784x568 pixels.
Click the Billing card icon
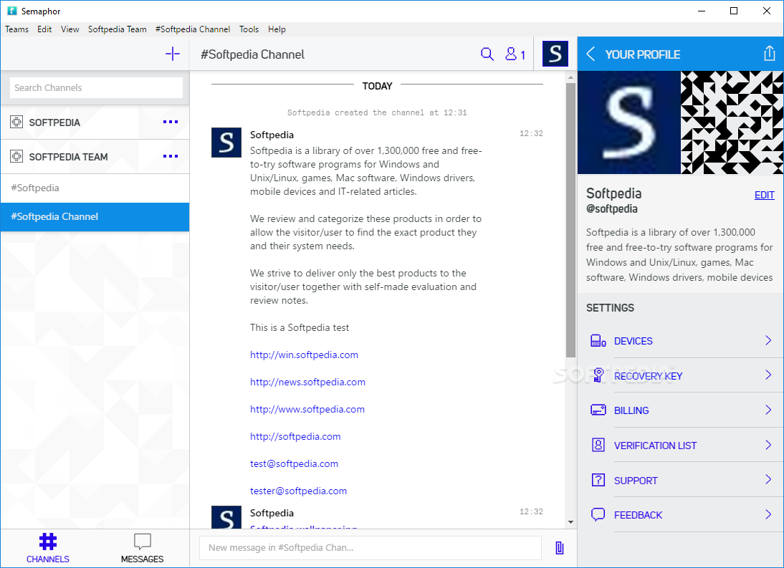coord(598,410)
